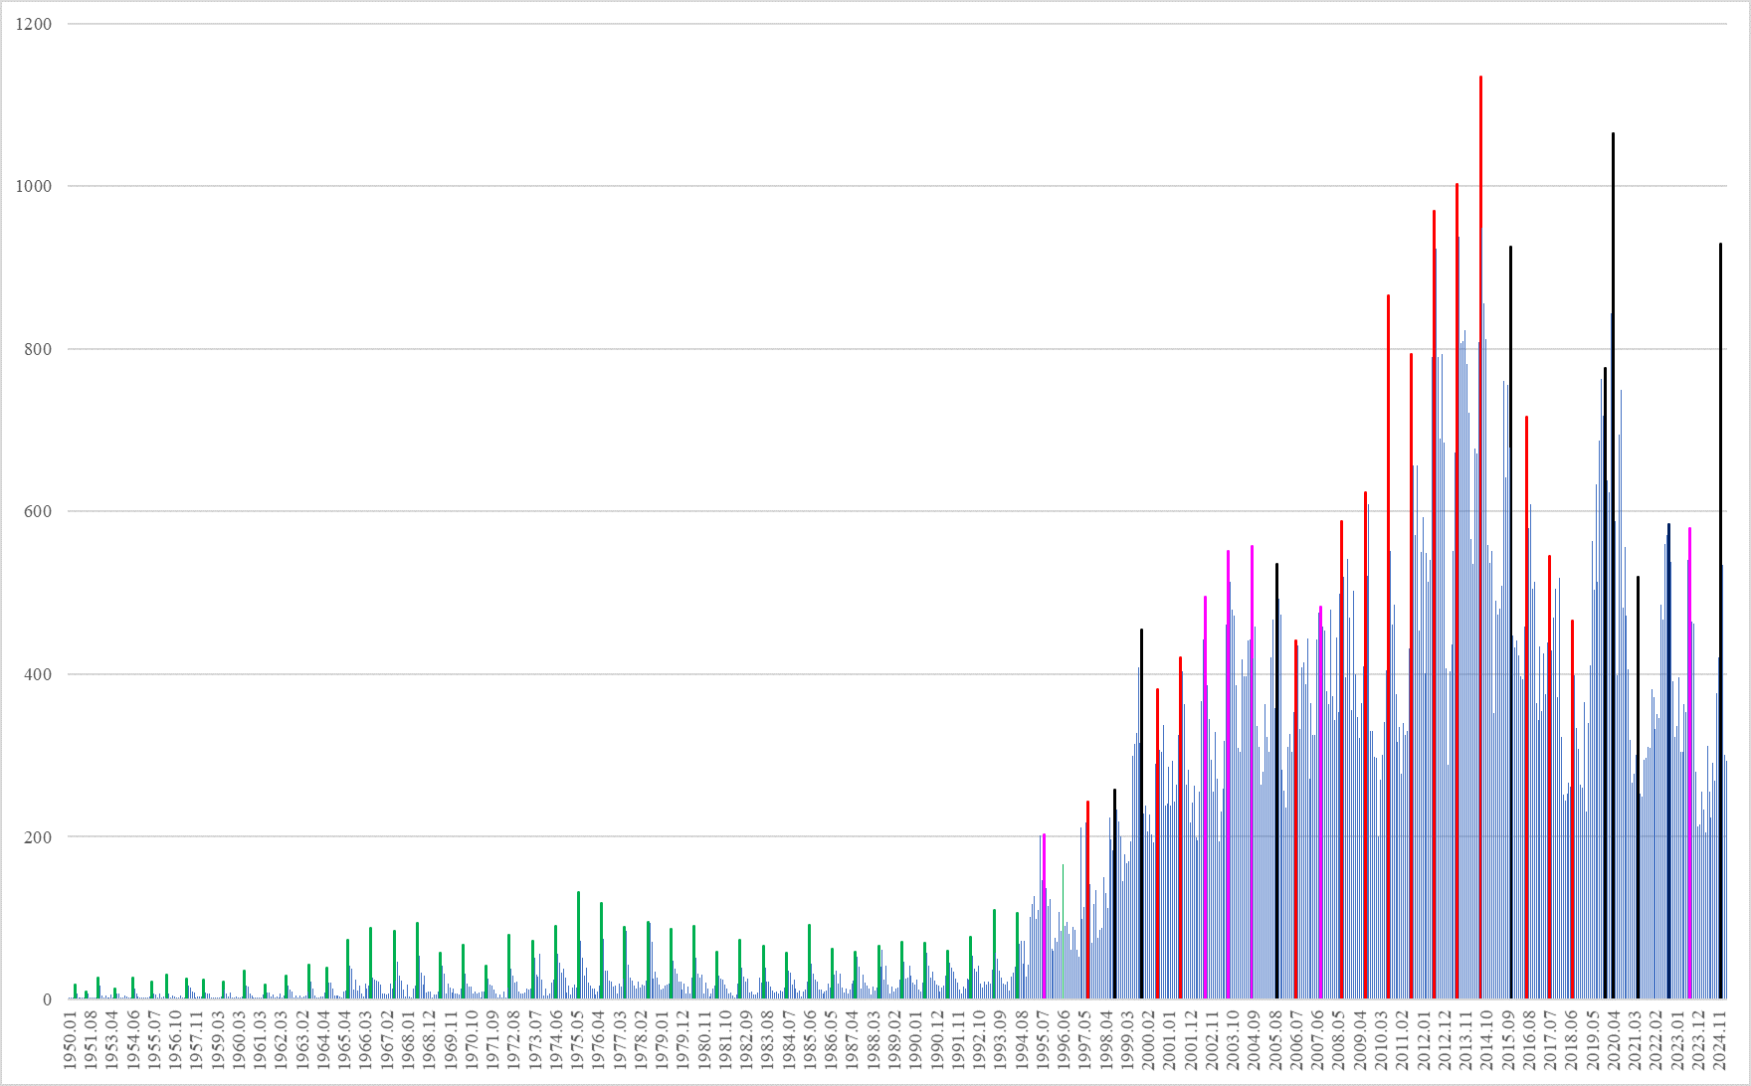
Task: Select the 2000.02 x-axis date label
Action: coord(1145,1040)
